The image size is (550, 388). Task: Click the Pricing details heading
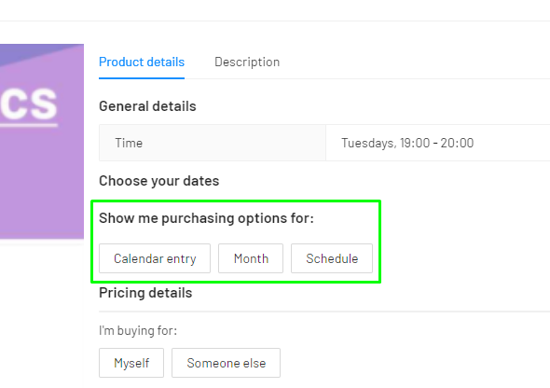[x=145, y=293]
